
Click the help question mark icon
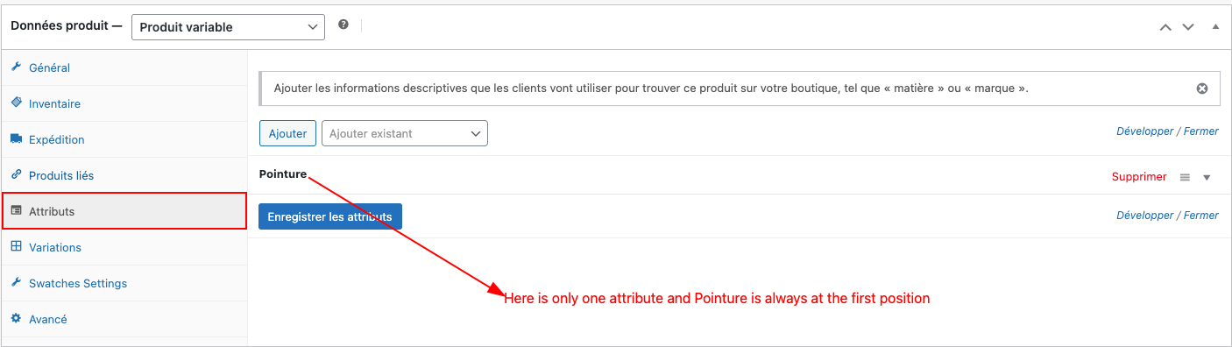pyautogui.click(x=343, y=25)
